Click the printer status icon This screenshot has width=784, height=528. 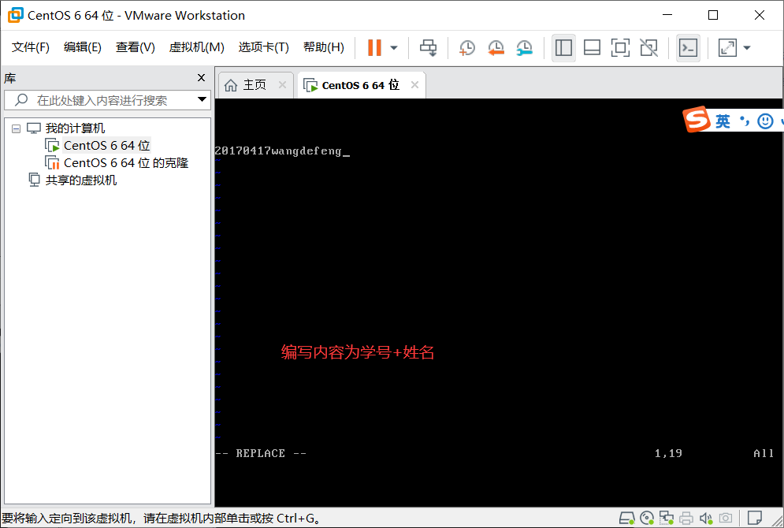tap(686, 518)
